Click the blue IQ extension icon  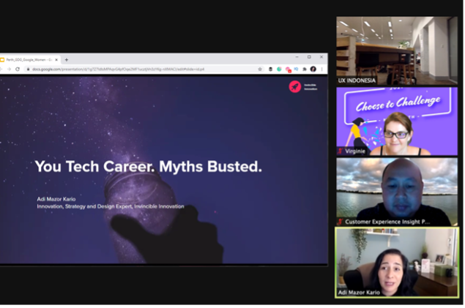point(297,69)
